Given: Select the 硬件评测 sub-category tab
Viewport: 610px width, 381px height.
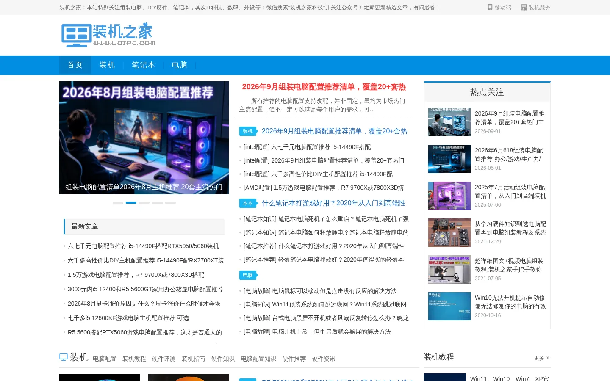Looking at the screenshot, I should pyautogui.click(x=164, y=359).
